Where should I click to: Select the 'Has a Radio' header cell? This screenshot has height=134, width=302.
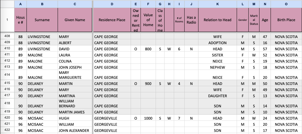[191, 20]
